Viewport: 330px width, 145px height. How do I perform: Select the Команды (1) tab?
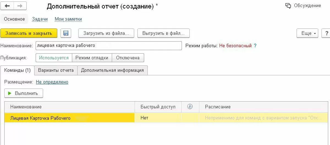17,70
